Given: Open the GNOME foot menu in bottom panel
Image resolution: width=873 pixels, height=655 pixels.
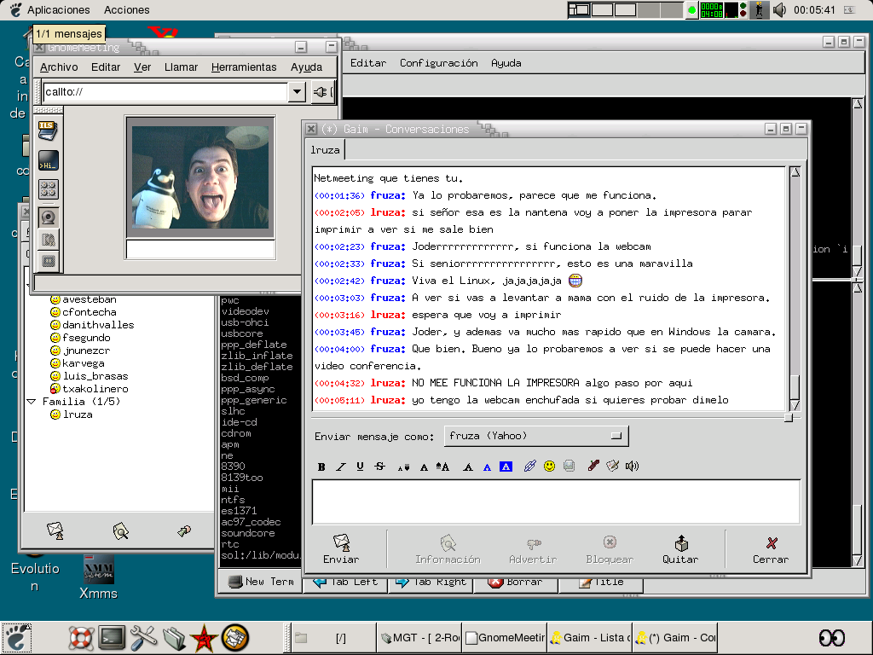Looking at the screenshot, I should coord(17,638).
